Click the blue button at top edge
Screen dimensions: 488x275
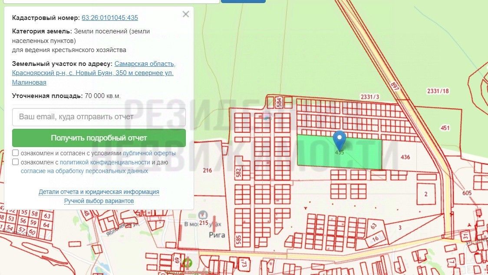tap(243, 1)
